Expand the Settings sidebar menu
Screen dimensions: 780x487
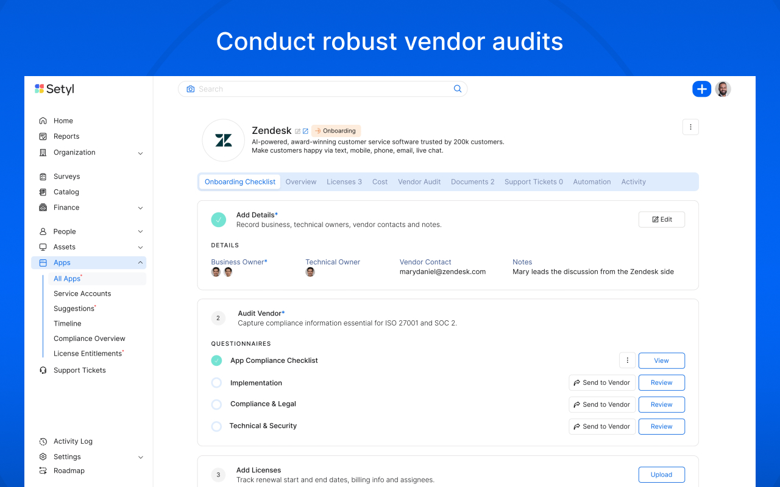(x=140, y=457)
